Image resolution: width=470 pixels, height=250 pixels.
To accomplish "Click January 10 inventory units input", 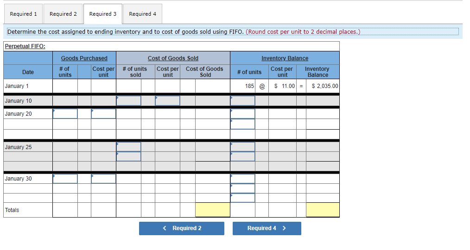I will (x=243, y=100).
